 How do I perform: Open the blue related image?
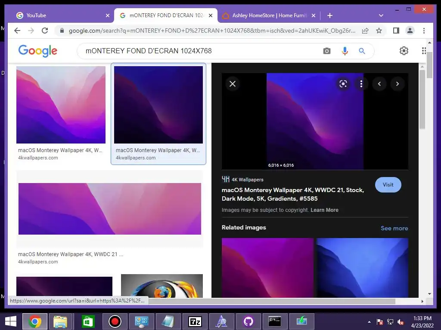pos(362,268)
